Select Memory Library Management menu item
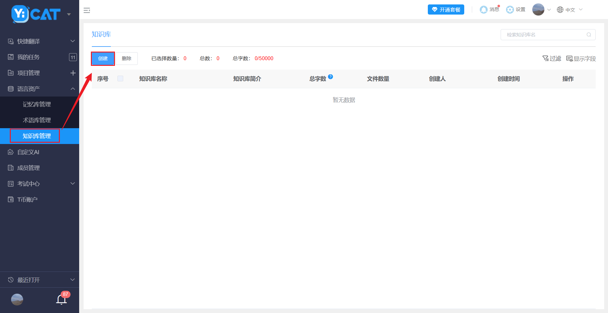The width and height of the screenshot is (608, 313). (37, 104)
